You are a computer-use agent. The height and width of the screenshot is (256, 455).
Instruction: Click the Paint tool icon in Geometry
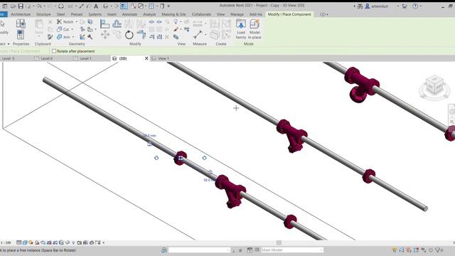[90, 29]
